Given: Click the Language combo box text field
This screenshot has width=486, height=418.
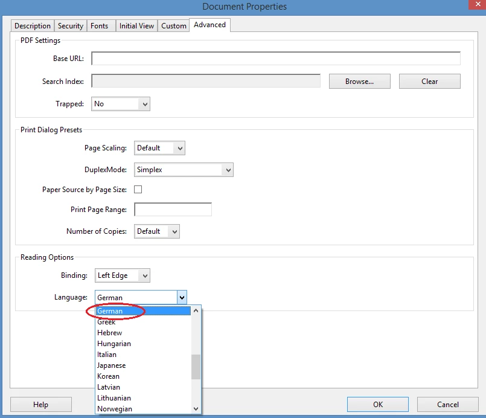Looking at the screenshot, I should click(136, 298).
